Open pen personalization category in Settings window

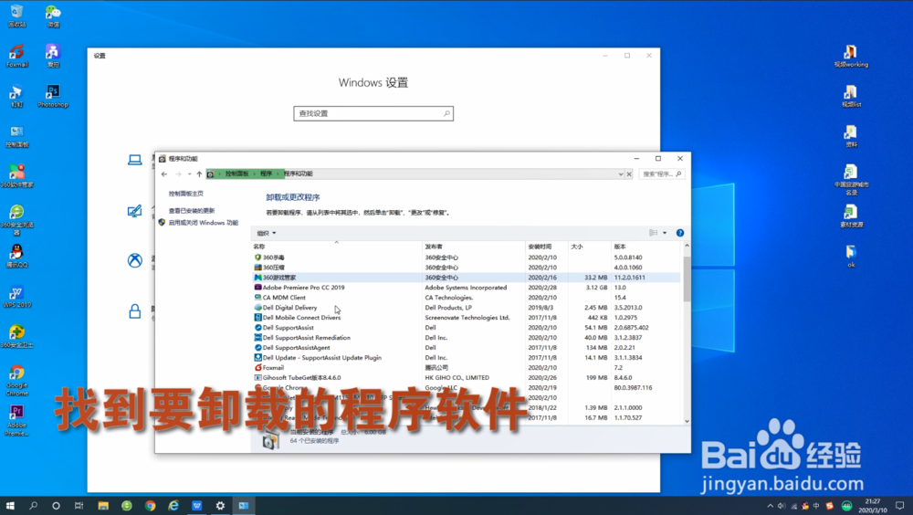tap(135, 210)
